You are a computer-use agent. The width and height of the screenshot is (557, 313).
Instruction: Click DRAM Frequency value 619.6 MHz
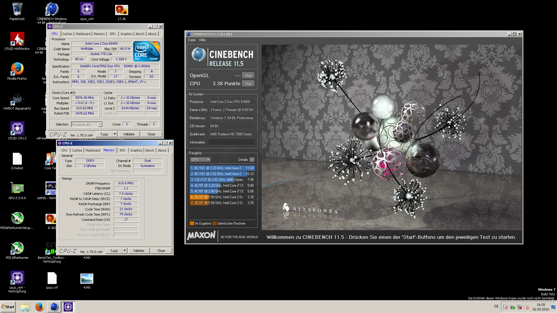tap(126, 183)
